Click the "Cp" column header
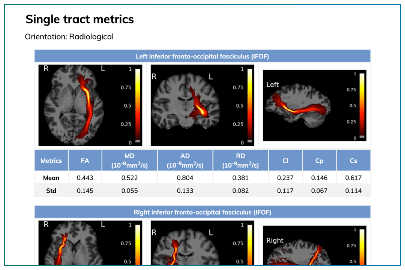The width and height of the screenshot is (405, 270). point(319,160)
